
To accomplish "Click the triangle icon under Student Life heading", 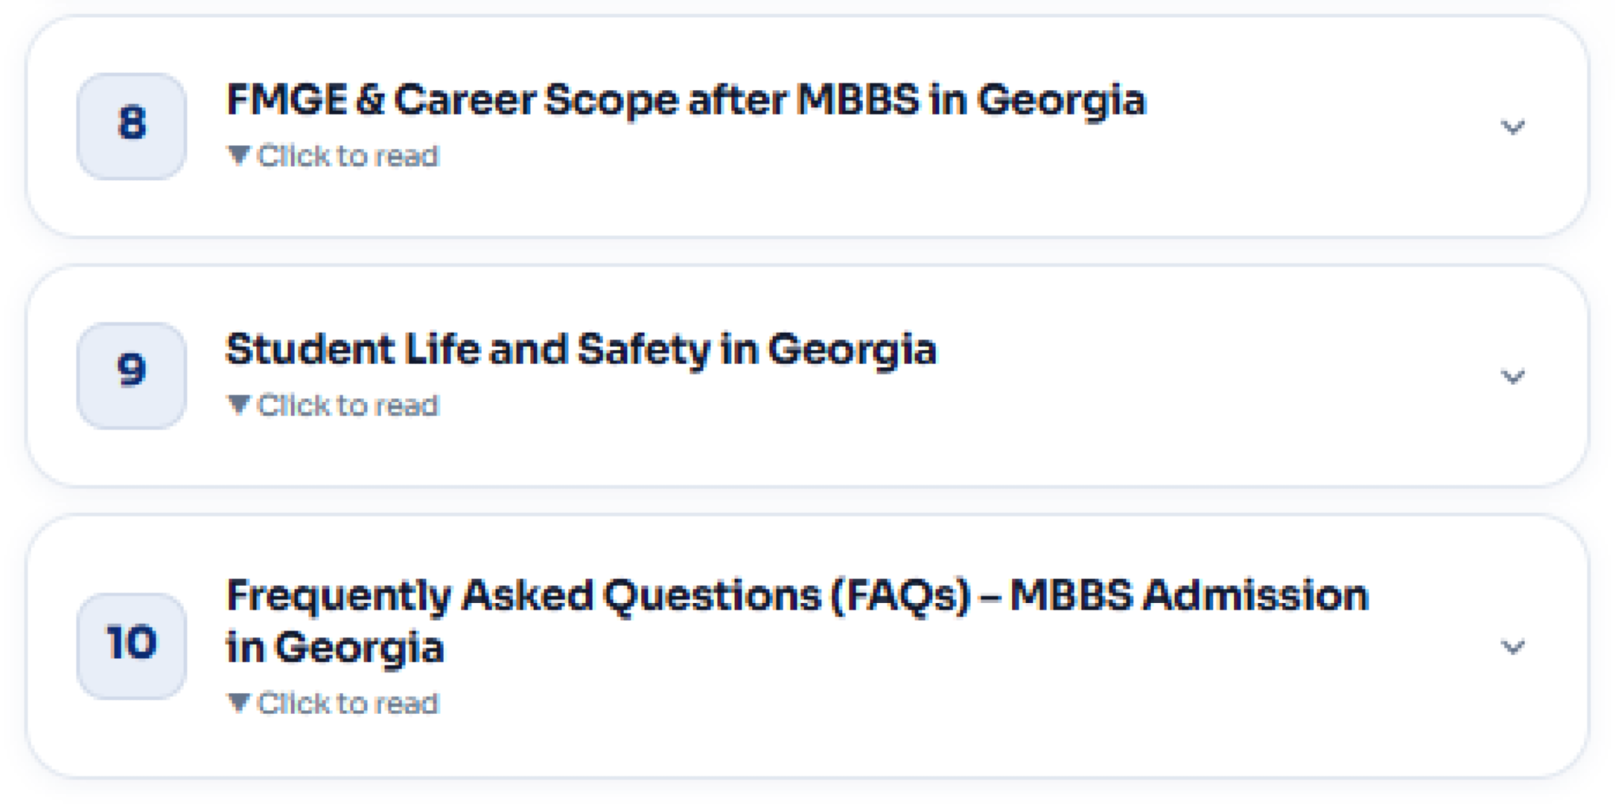I will (x=238, y=405).
